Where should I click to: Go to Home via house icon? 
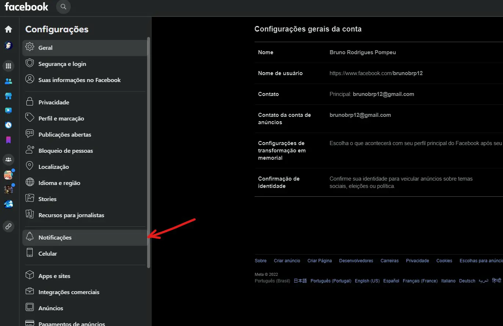8,29
